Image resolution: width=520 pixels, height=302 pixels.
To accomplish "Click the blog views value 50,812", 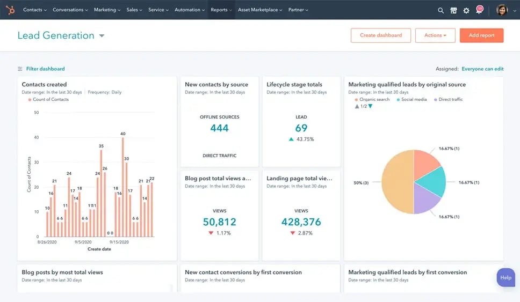I will [220, 222].
